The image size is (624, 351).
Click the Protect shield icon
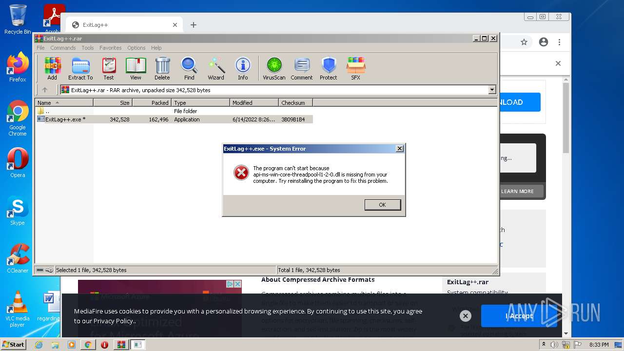(x=329, y=68)
